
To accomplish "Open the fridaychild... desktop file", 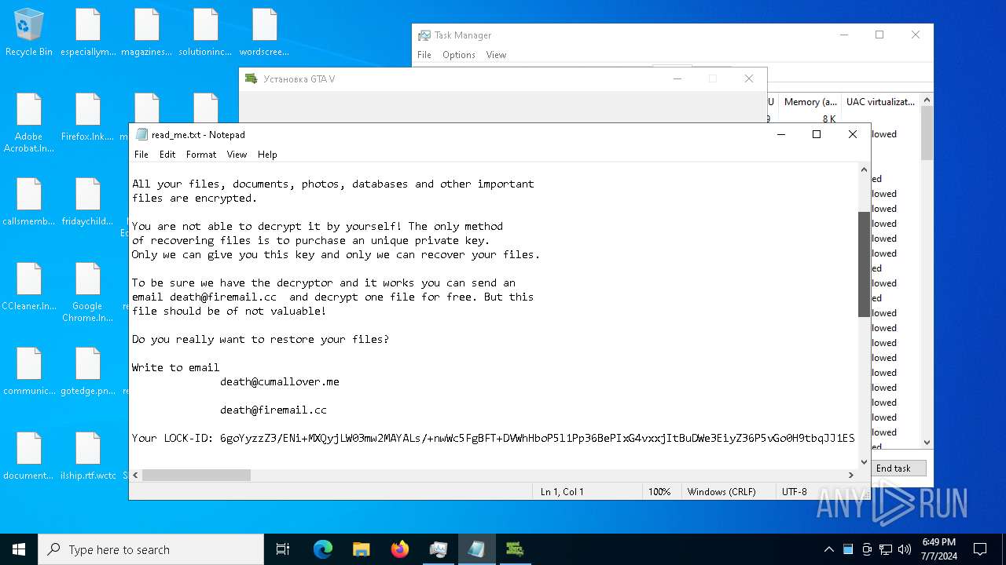I will [88, 202].
